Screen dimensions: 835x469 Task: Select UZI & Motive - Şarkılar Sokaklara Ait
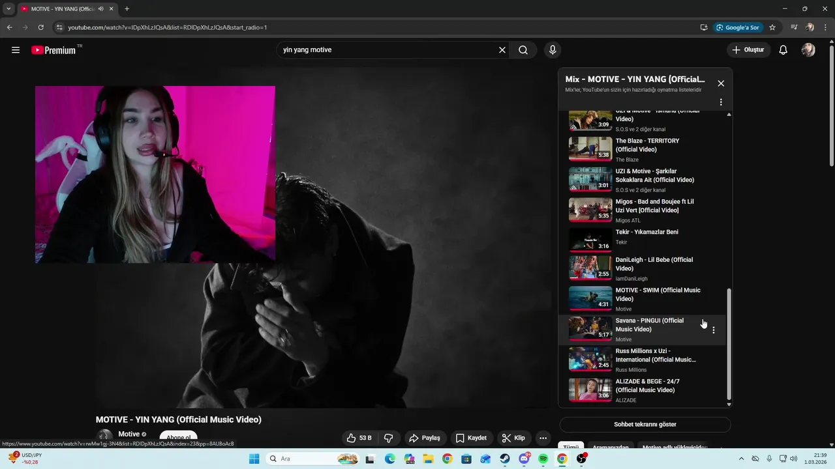click(x=655, y=175)
